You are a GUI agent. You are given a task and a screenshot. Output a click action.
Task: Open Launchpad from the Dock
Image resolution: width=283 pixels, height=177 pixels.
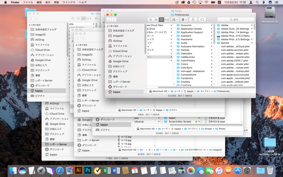pyautogui.click(x=41, y=170)
